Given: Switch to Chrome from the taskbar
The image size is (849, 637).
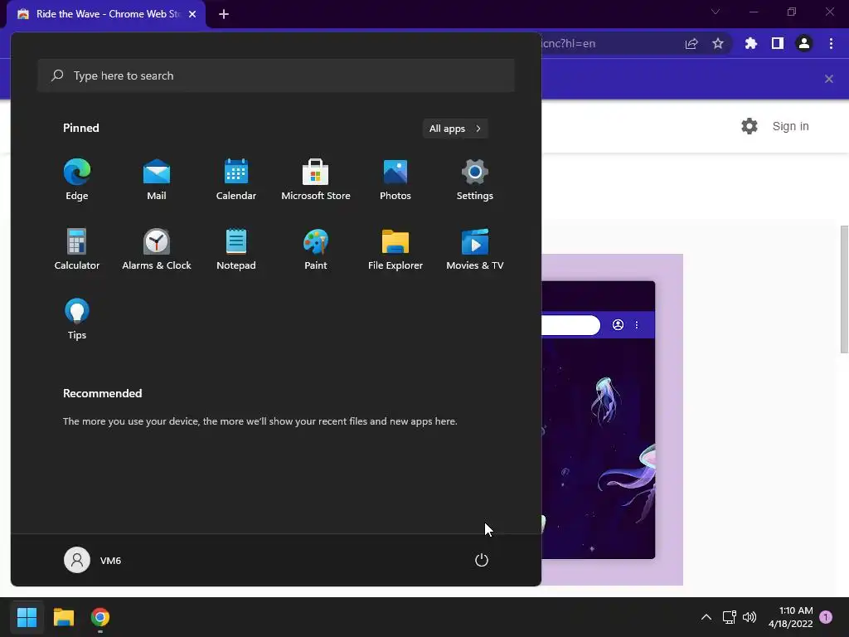Looking at the screenshot, I should 100,617.
